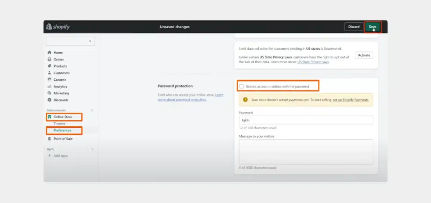Click the Analytics bar chart icon
This screenshot has width=431, height=203.
pos(50,86)
